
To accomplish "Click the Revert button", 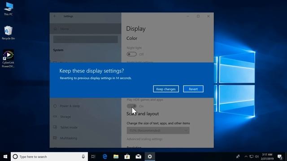I will (x=193, y=89).
